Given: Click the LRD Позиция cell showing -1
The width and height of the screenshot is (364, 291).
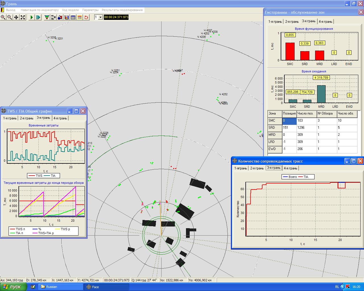Looking at the screenshot, I should pos(289,142).
